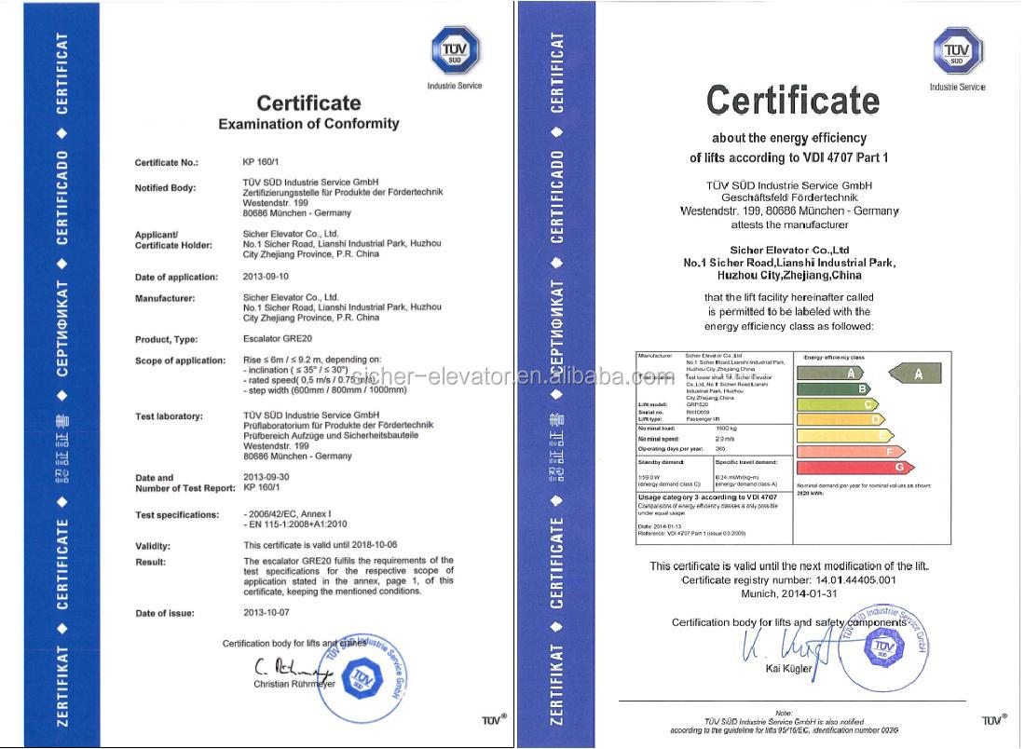This screenshot has width=1025, height=749.
Task: Click the red class G efficiency bar
Action: click(855, 468)
